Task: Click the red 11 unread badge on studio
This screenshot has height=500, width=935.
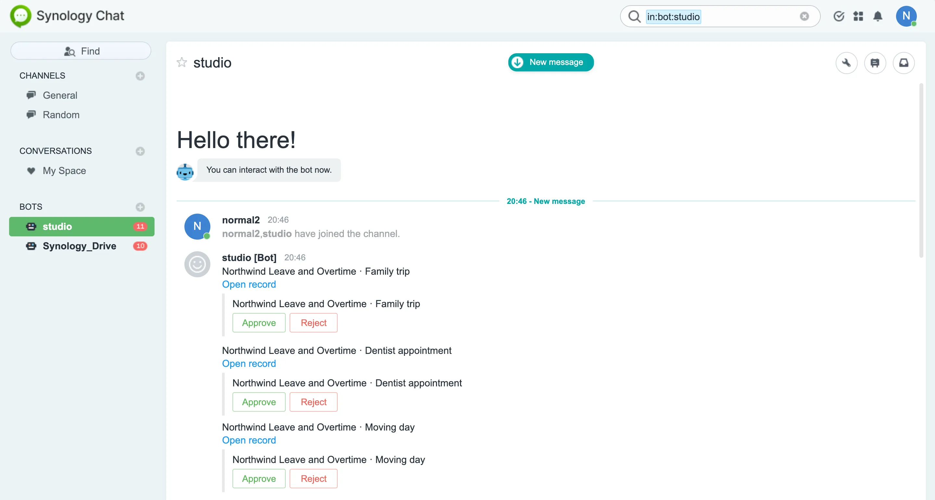Action: point(140,227)
